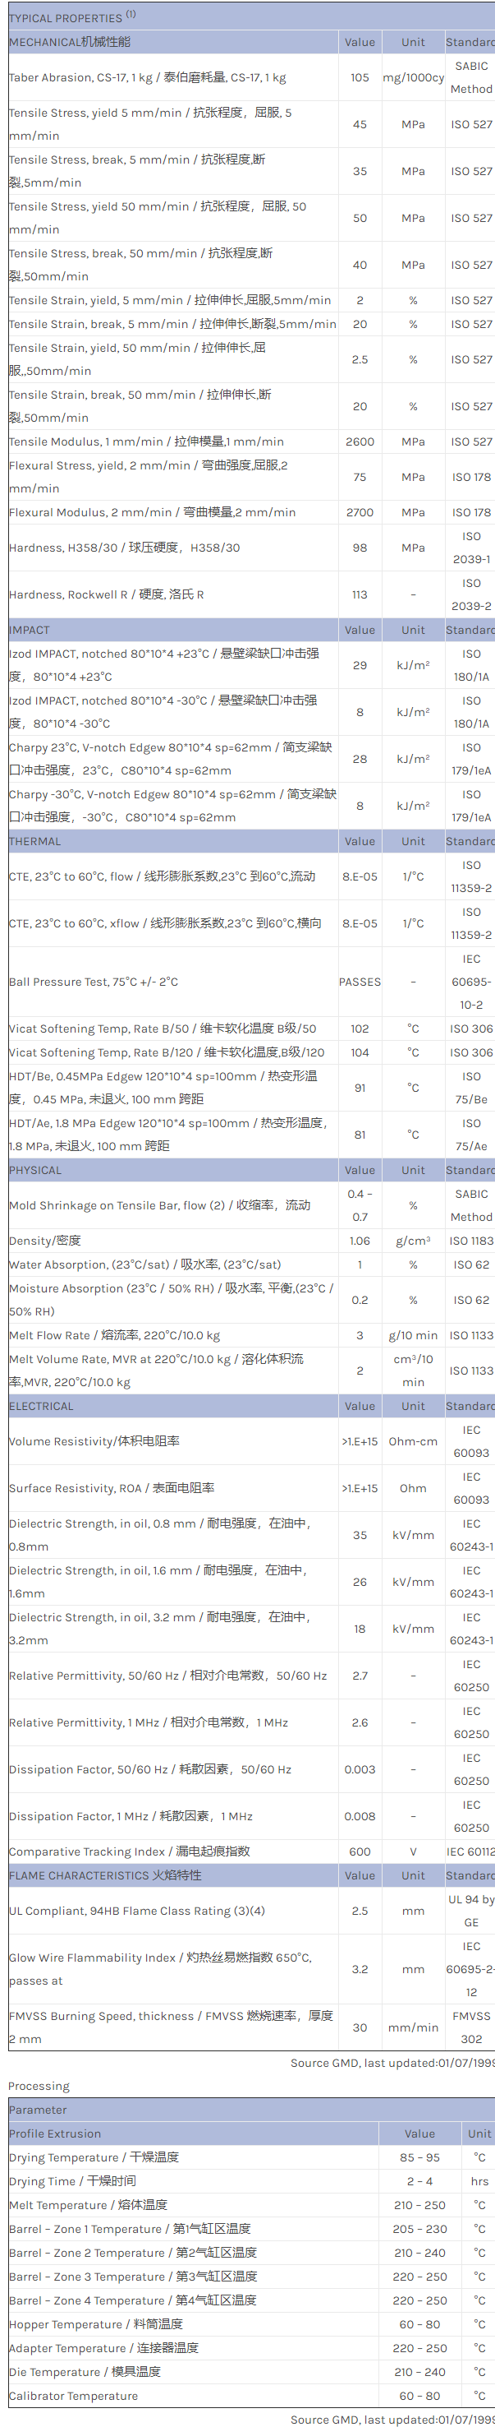Click the Profile Extrusion table header
This screenshot has height=2427, width=495.
pos(54,2134)
